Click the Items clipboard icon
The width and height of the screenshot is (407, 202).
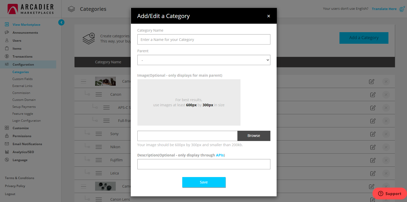[7, 48]
